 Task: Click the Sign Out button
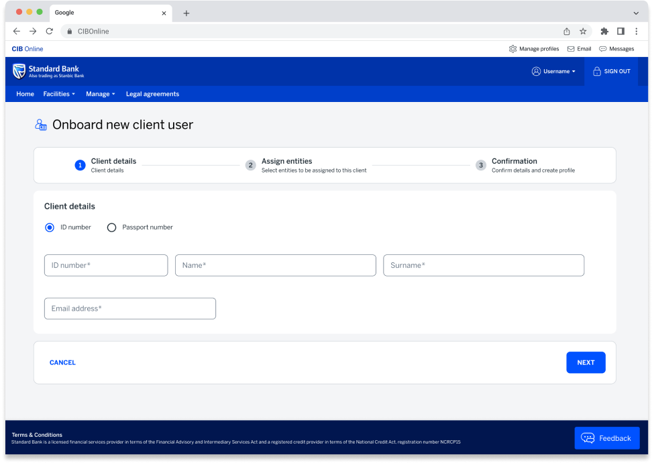coord(611,71)
